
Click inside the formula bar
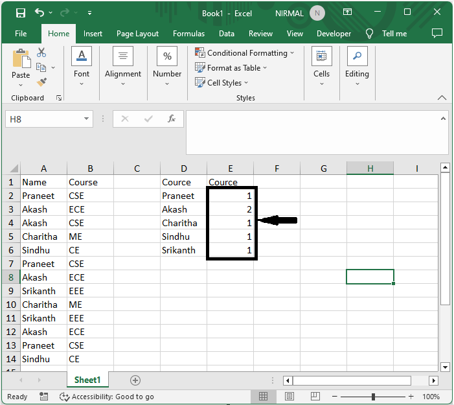click(x=313, y=132)
